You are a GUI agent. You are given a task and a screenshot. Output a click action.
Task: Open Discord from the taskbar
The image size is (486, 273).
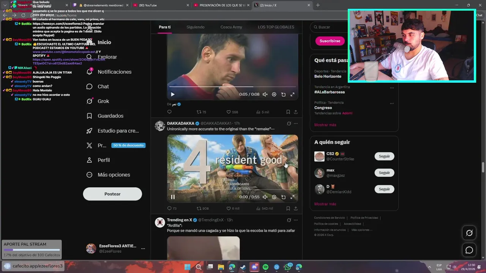coord(254,267)
